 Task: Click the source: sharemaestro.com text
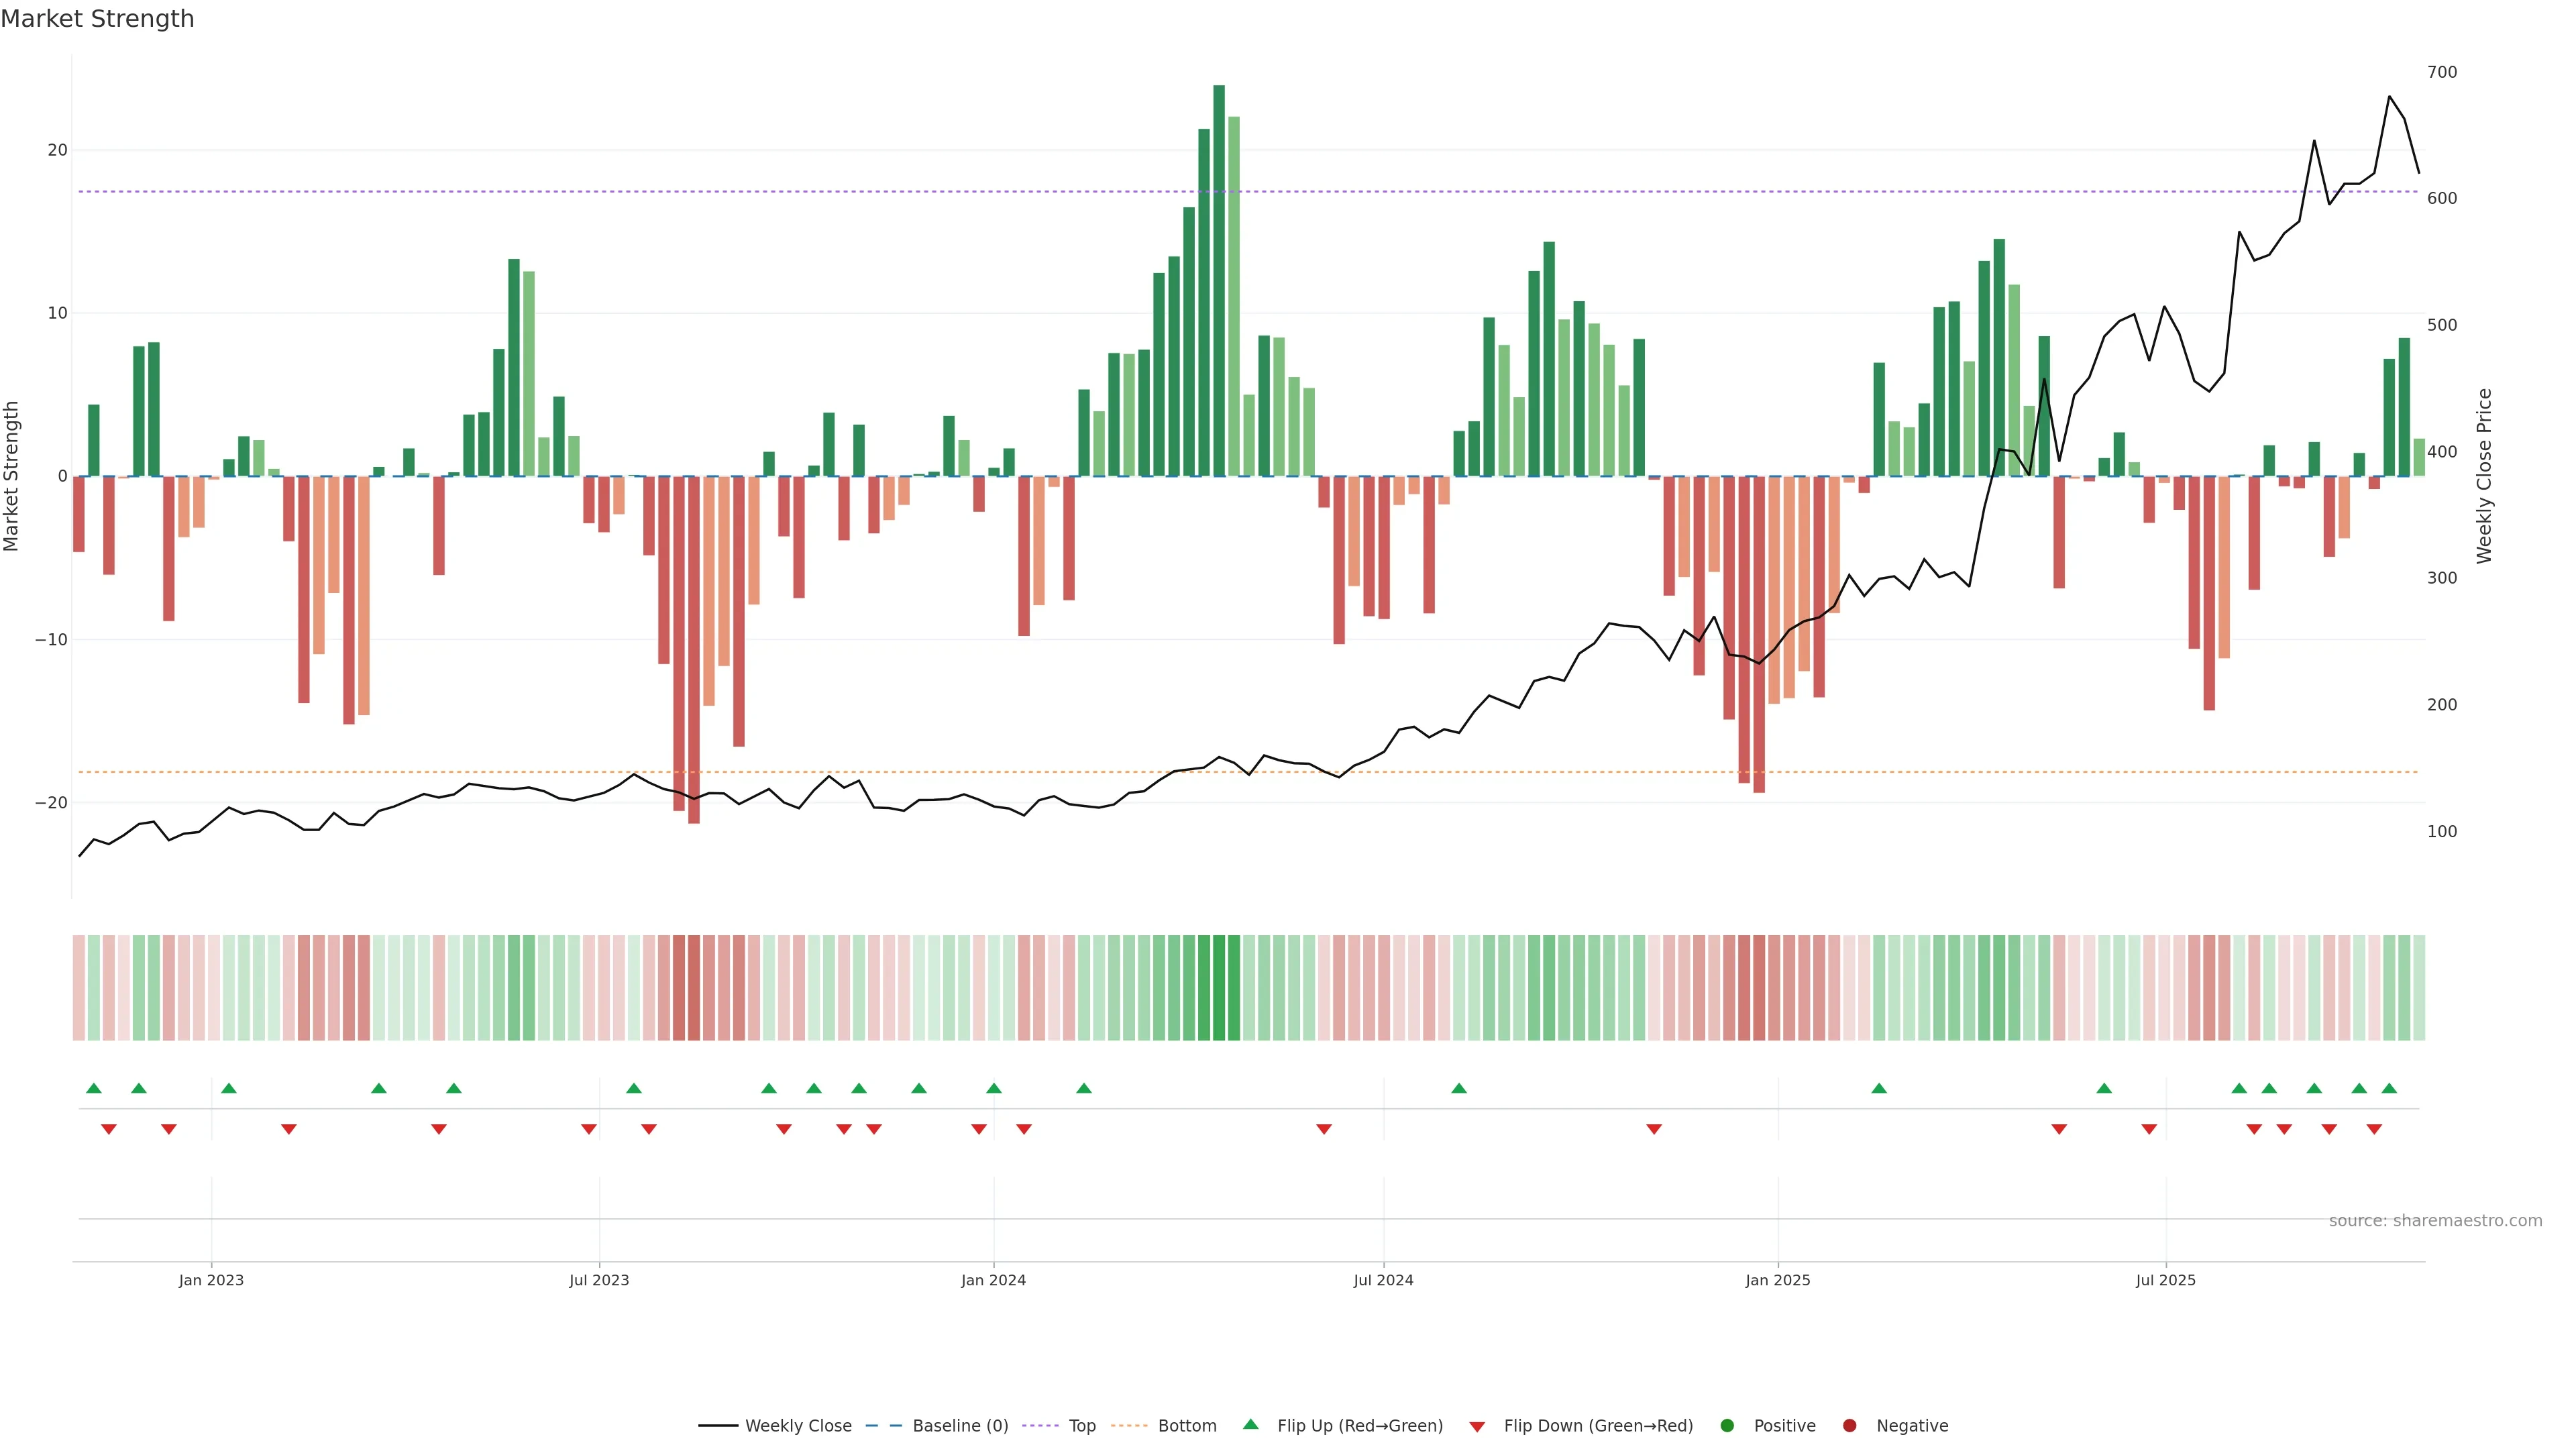[2435, 1221]
